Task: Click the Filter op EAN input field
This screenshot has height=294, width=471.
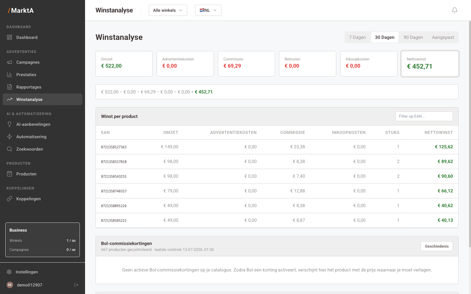Action: [x=424, y=116]
